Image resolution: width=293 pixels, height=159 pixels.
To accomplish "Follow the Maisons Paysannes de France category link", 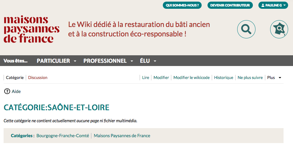I will click(122, 136).
